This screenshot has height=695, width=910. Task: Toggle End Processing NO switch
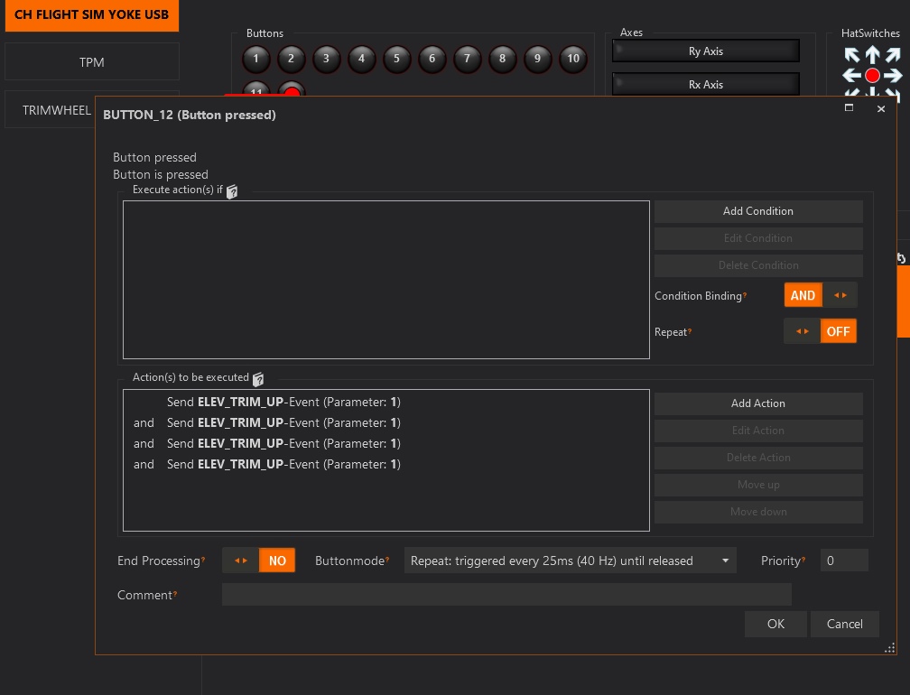click(258, 561)
